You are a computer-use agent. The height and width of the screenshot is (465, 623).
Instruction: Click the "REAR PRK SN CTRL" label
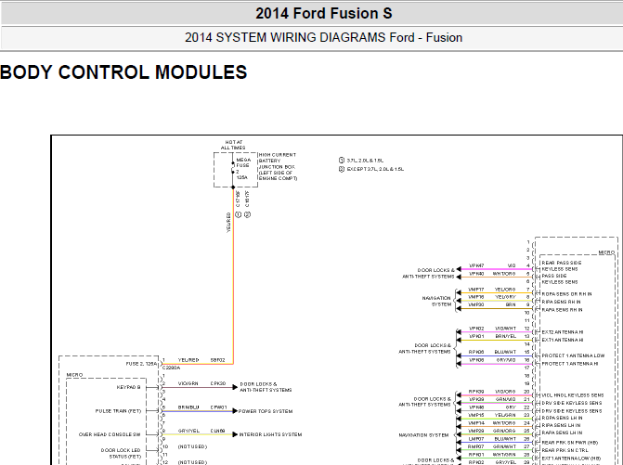coord(565,450)
